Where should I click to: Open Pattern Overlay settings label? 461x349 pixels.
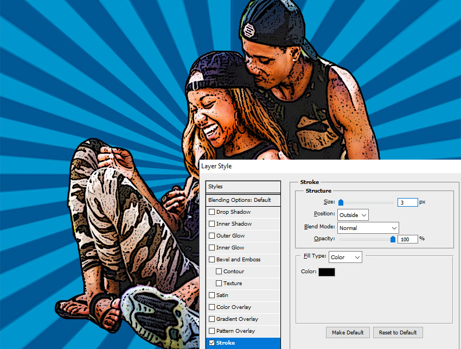click(235, 331)
